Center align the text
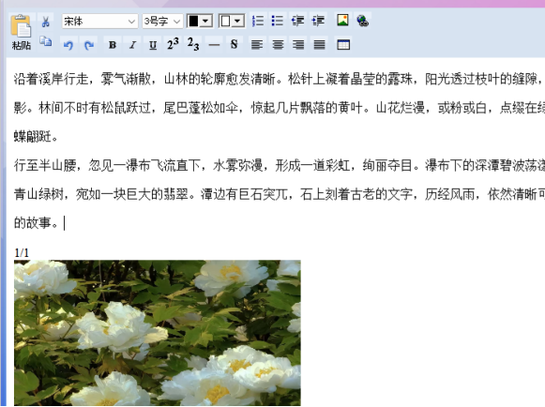The height and width of the screenshot is (407, 545). 278,44
